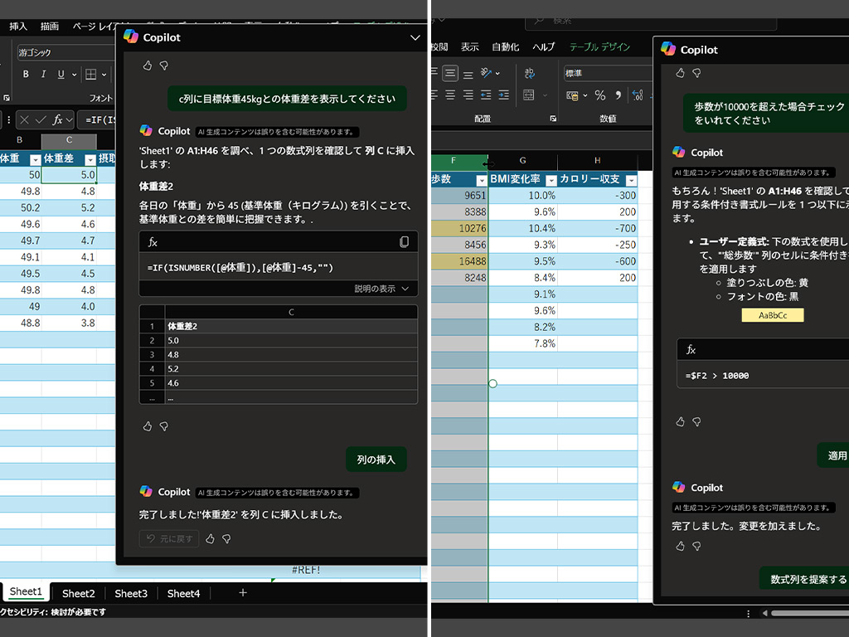849x637 pixels.
Task: Open the BMI変化率 filter dropdown
Action: [551, 180]
